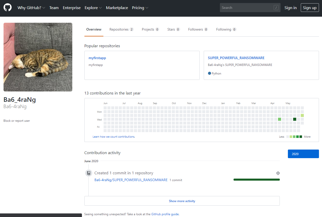Select the Overview tab
322x217 pixels.
click(94, 29)
